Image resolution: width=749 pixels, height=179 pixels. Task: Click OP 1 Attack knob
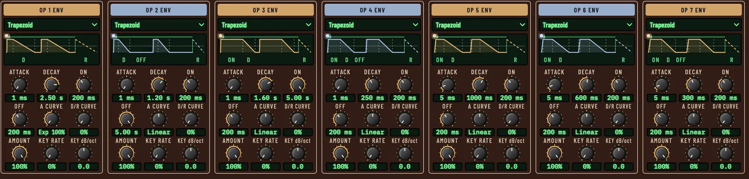(x=19, y=85)
